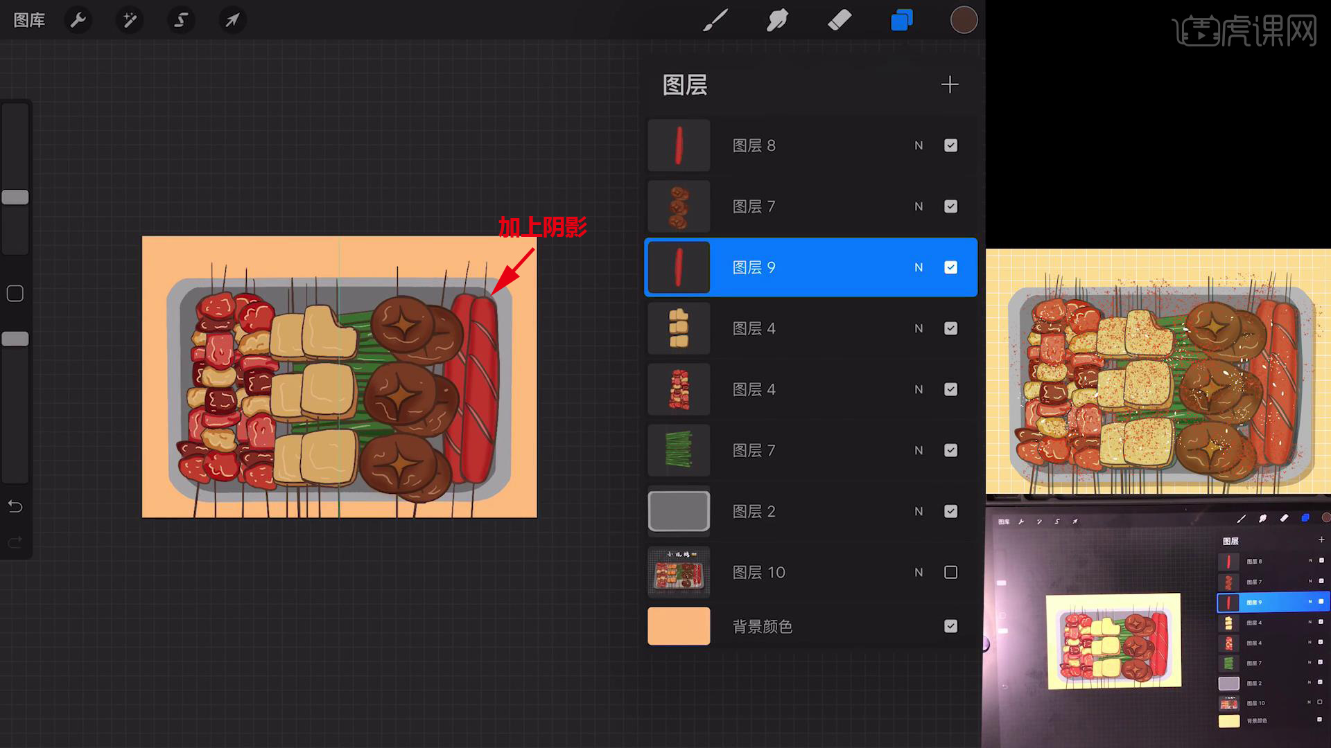Select the Eraser tool
This screenshot has width=1331, height=748.
tap(840, 20)
